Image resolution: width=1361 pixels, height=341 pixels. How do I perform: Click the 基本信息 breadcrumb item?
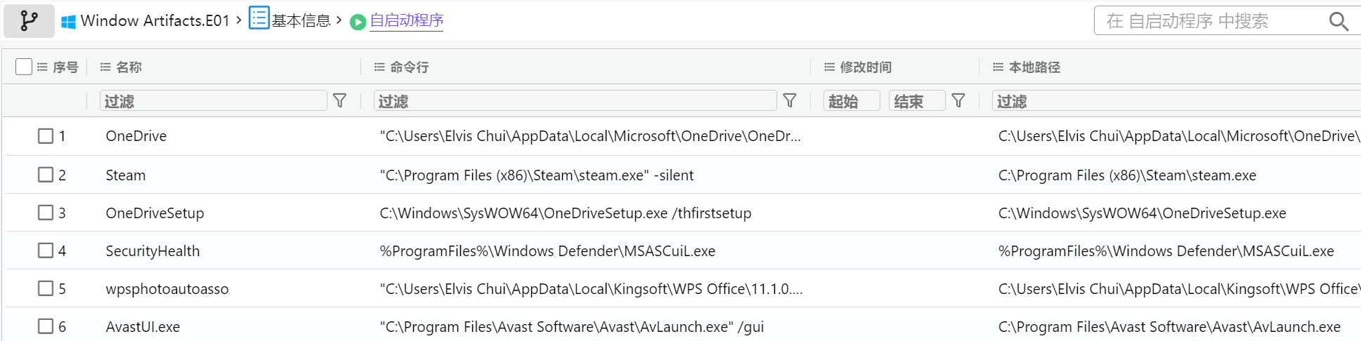(301, 21)
